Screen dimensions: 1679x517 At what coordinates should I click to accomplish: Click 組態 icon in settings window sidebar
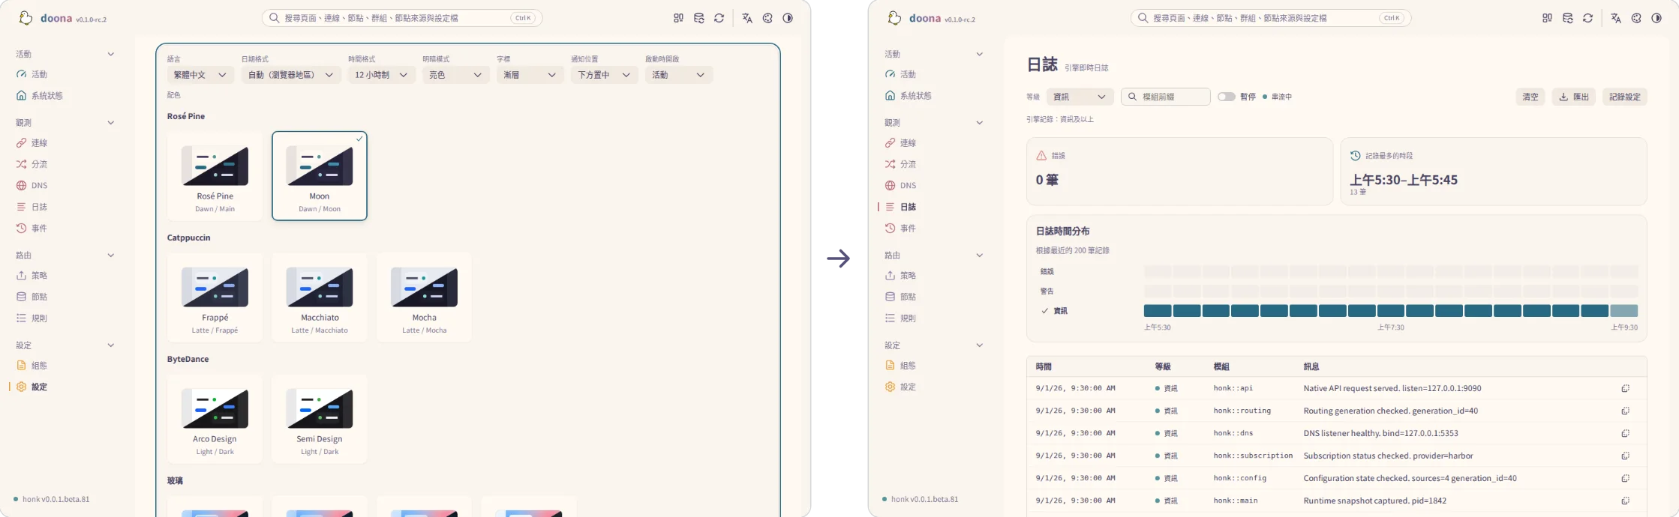pyautogui.click(x=21, y=365)
